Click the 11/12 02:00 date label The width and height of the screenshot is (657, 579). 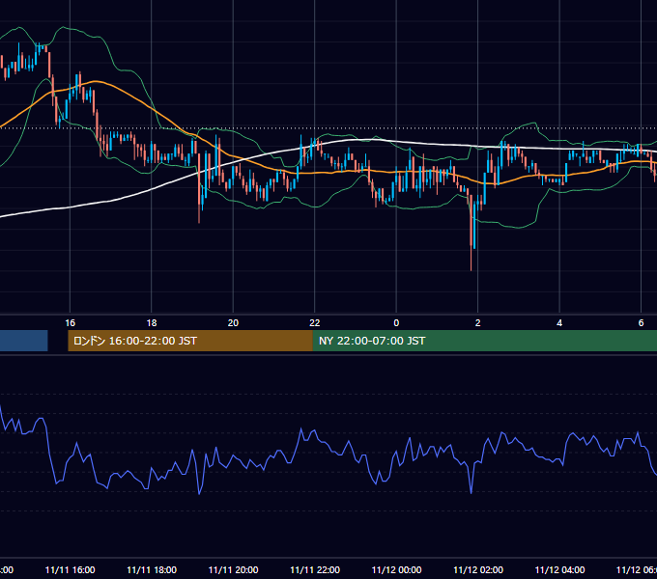pos(478,569)
